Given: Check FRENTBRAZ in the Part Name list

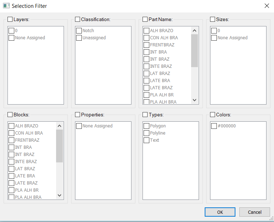Looking at the screenshot, I should click(x=146, y=45).
